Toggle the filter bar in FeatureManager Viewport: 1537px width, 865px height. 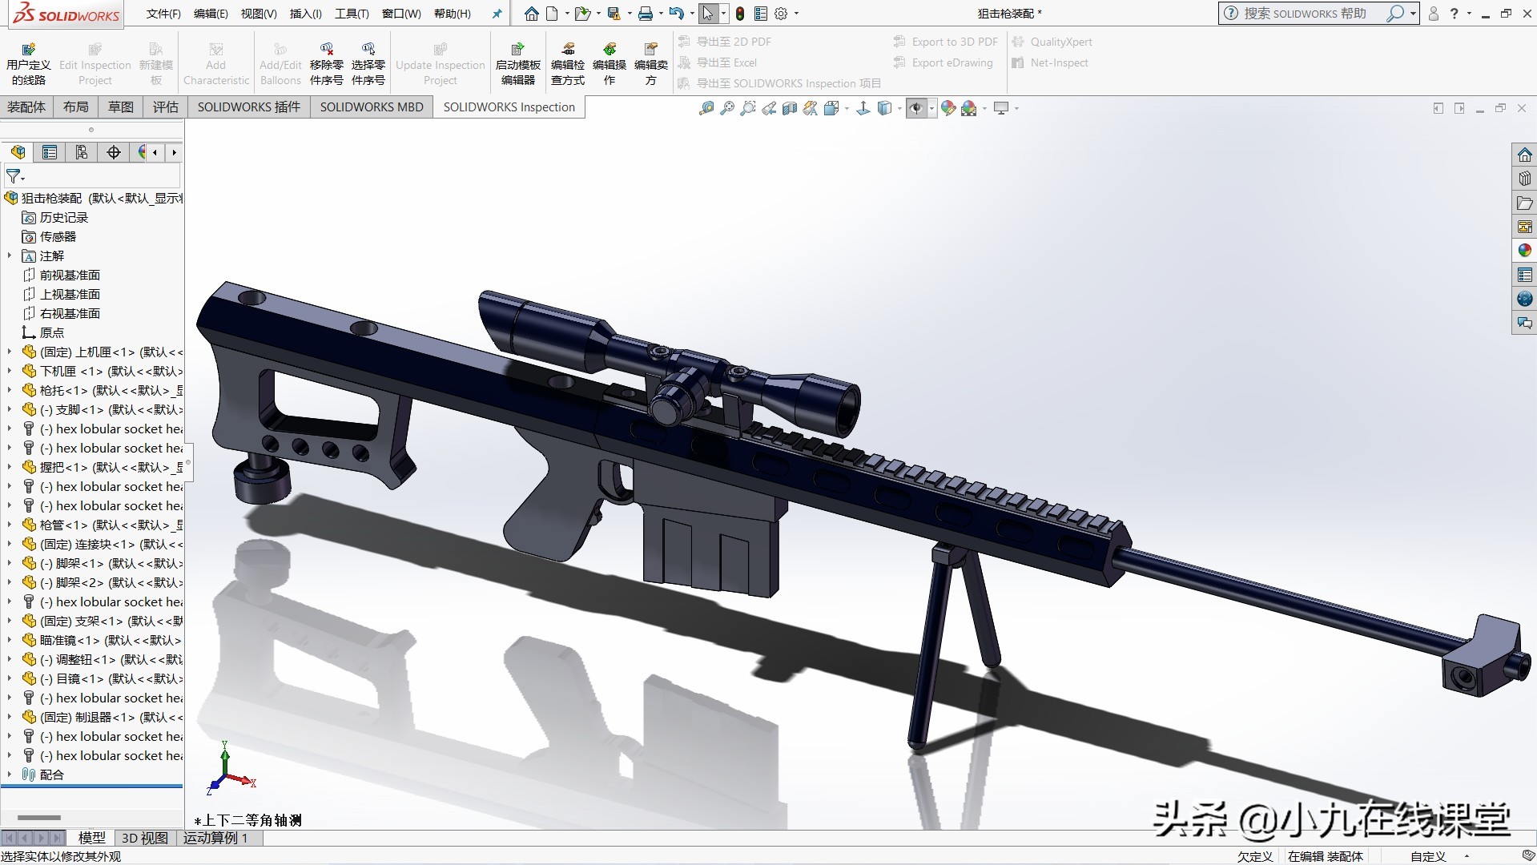click(13, 177)
